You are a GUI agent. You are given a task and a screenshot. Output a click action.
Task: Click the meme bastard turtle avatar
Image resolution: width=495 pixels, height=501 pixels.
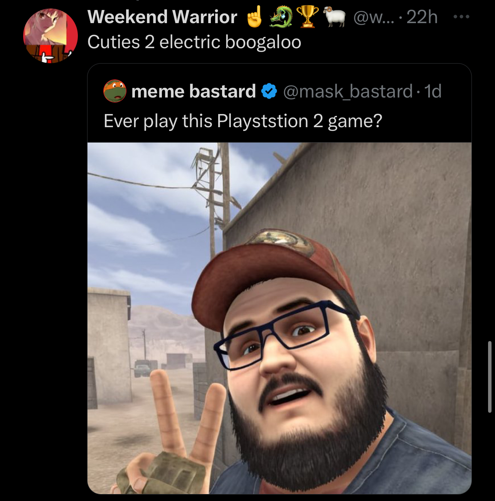point(115,91)
